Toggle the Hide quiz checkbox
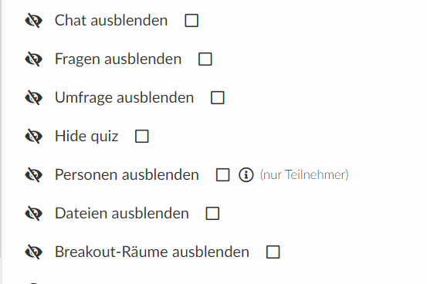Image resolution: width=427 pixels, height=284 pixels. (x=142, y=136)
